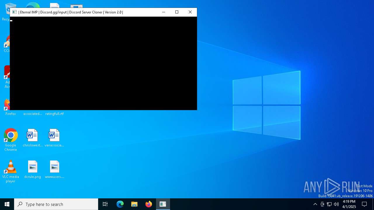
Task: Select the console app taskbar button
Action: coord(163,204)
